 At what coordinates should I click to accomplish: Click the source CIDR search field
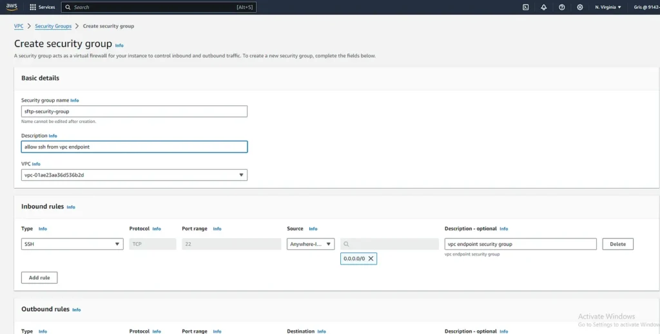tap(390, 244)
